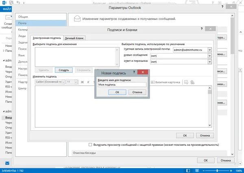Click the help question mark in Параметры Outlook dialog
Image resolution: width=244 pixels, height=173 pixels.
pyautogui.click(x=222, y=6)
